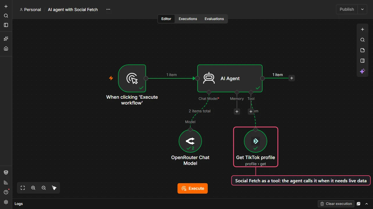Open the help question mark icon

click(6, 192)
